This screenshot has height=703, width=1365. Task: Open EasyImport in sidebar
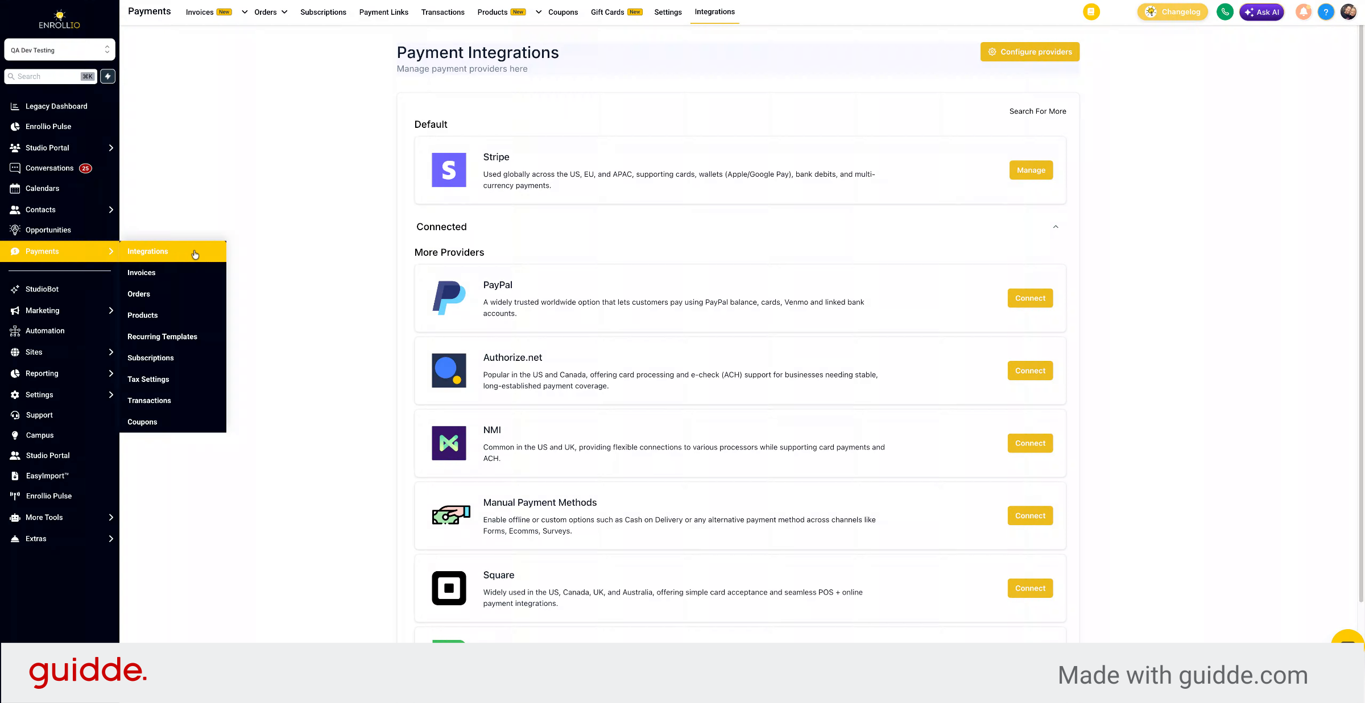(47, 476)
